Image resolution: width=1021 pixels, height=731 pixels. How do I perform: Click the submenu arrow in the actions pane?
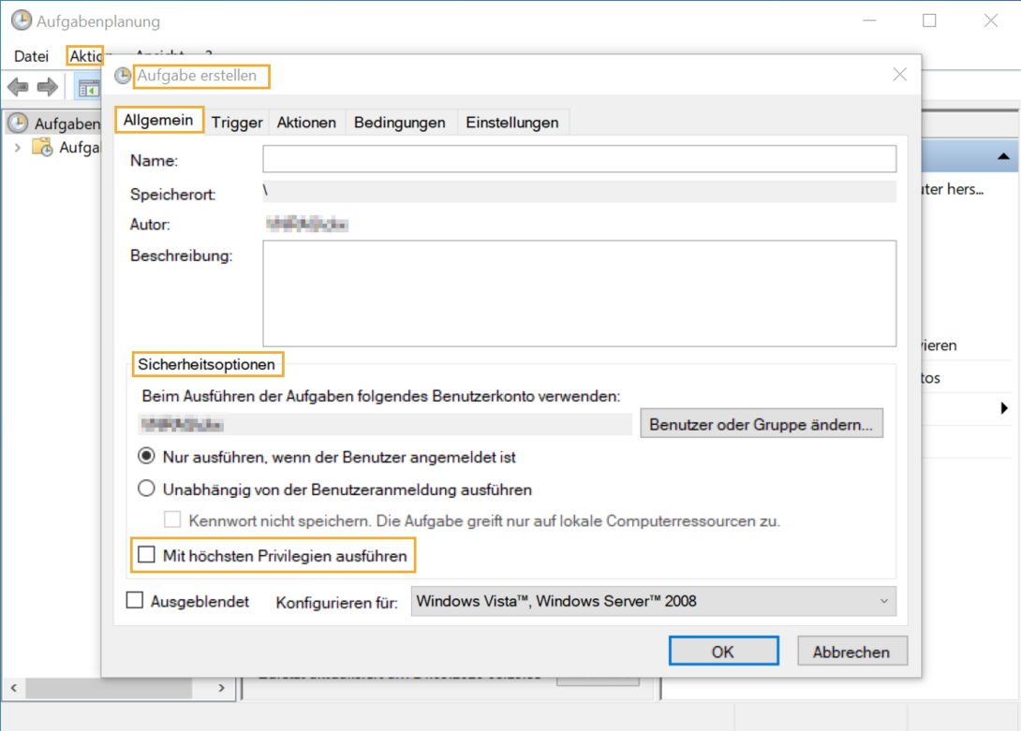coord(1002,409)
